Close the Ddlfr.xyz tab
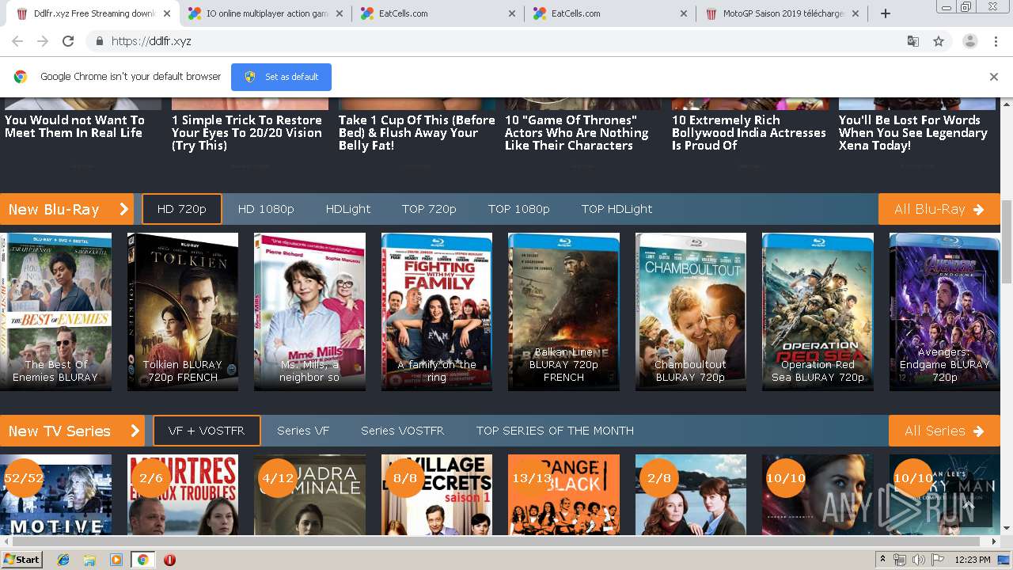Viewport: 1013px width, 570px height. click(x=166, y=13)
